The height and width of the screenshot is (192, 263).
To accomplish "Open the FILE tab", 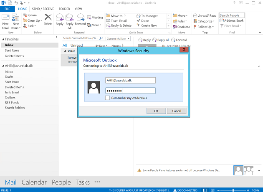I will click(x=7, y=9).
